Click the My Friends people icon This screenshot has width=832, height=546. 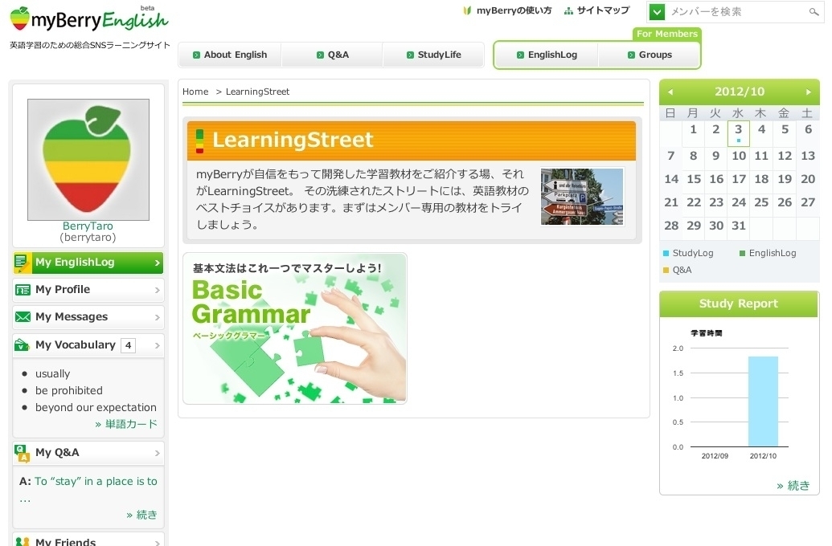[x=23, y=541]
